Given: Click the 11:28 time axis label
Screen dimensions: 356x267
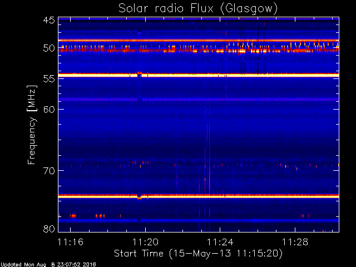Looking at the screenshot, I should (295, 242).
